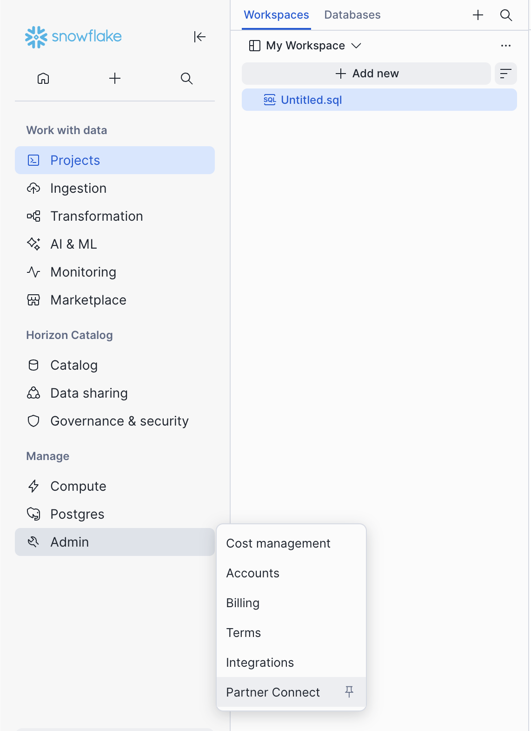The image size is (531, 731).
Task: Click the sidebar plus create icon
Action: tap(115, 78)
